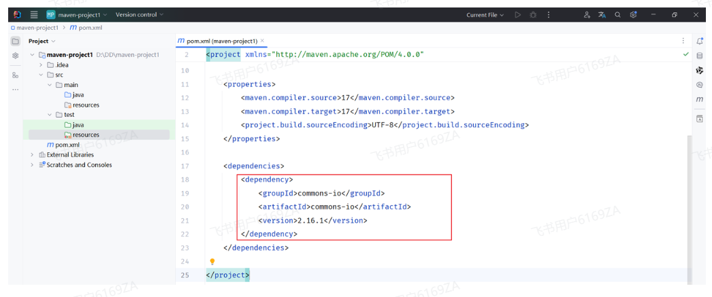The image size is (712, 297).
Task: Open the hamburger main menu
Action: (x=34, y=15)
